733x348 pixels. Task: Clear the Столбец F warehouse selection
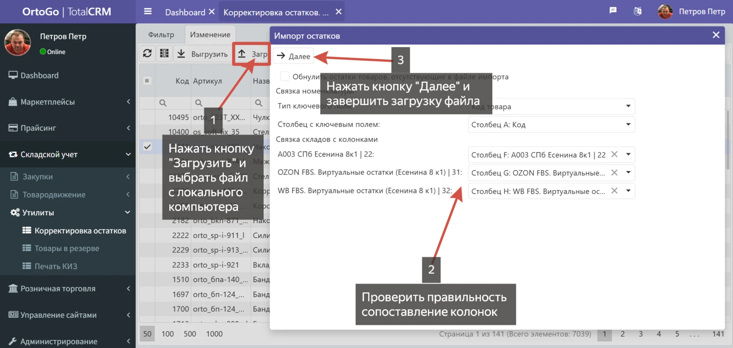click(x=614, y=154)
